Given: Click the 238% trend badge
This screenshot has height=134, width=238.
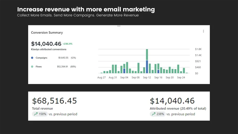Looking at the screenshot, I should click(x=158, y=114).
